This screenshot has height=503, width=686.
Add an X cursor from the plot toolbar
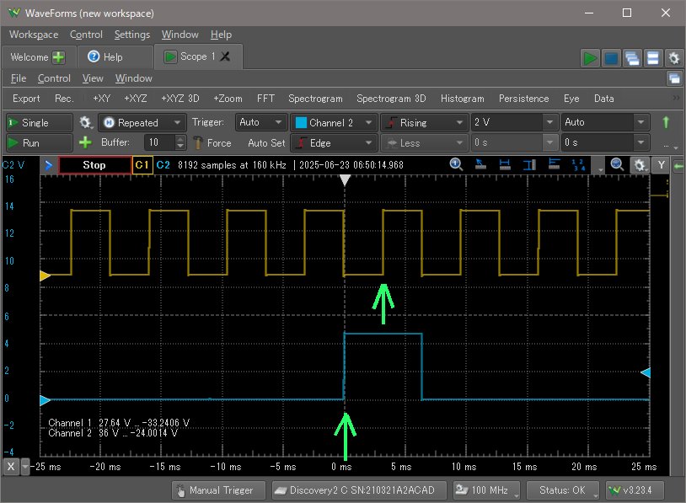click(505, 164)
